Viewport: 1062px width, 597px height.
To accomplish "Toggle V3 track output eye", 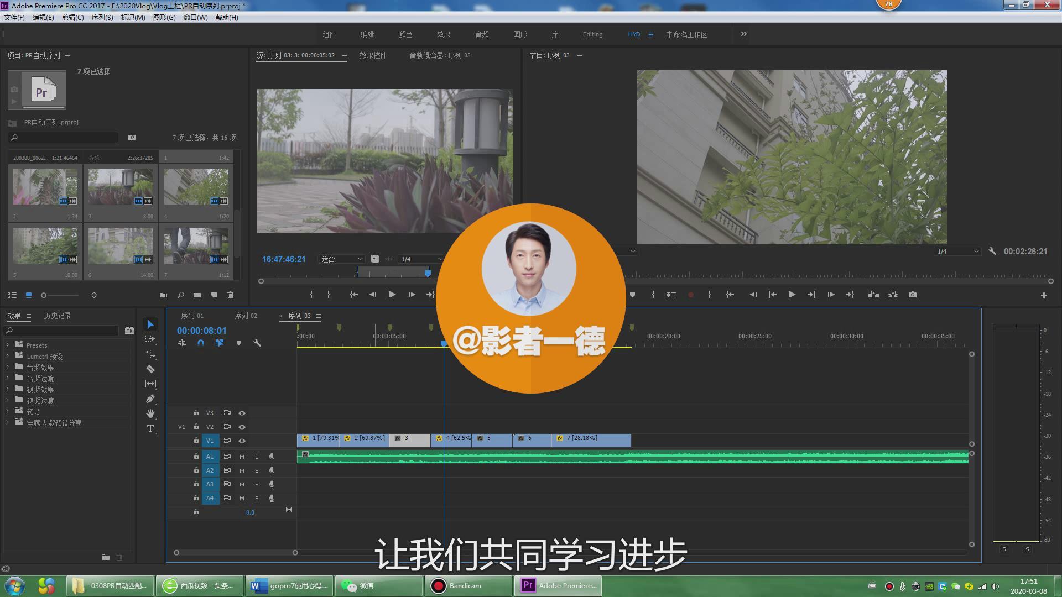I will [x=242, y=413].
